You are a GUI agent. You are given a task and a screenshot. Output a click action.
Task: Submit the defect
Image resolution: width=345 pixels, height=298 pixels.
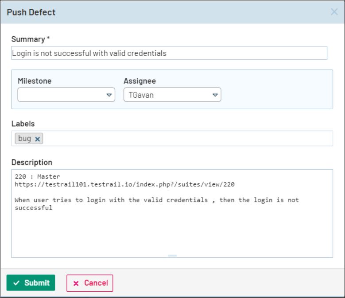[31, 283]
